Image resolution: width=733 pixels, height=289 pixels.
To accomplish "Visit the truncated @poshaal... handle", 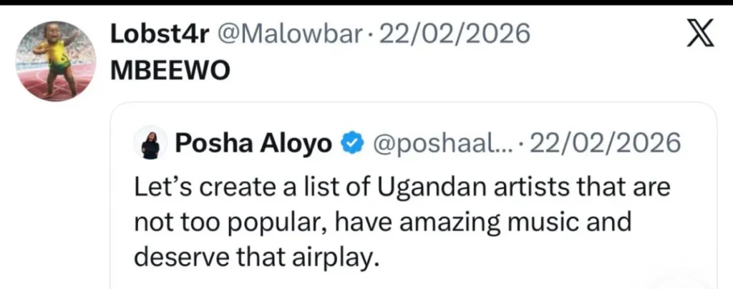I will [439, 144].
